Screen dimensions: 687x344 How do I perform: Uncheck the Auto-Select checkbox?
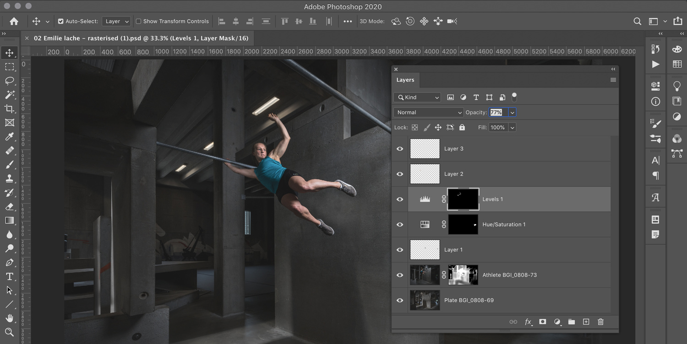60,21
